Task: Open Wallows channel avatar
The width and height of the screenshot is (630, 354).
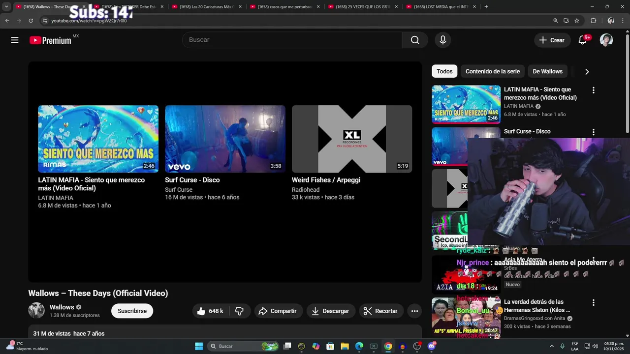Action: [x=36, y=310]
